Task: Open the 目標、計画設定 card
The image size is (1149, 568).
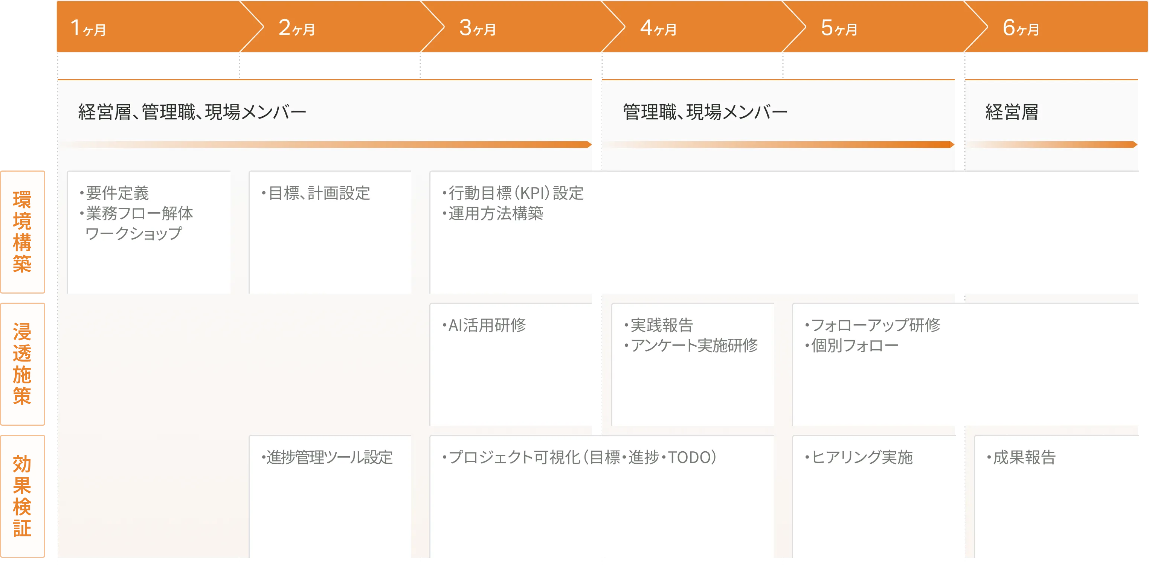Action: (x=330, y=232)
